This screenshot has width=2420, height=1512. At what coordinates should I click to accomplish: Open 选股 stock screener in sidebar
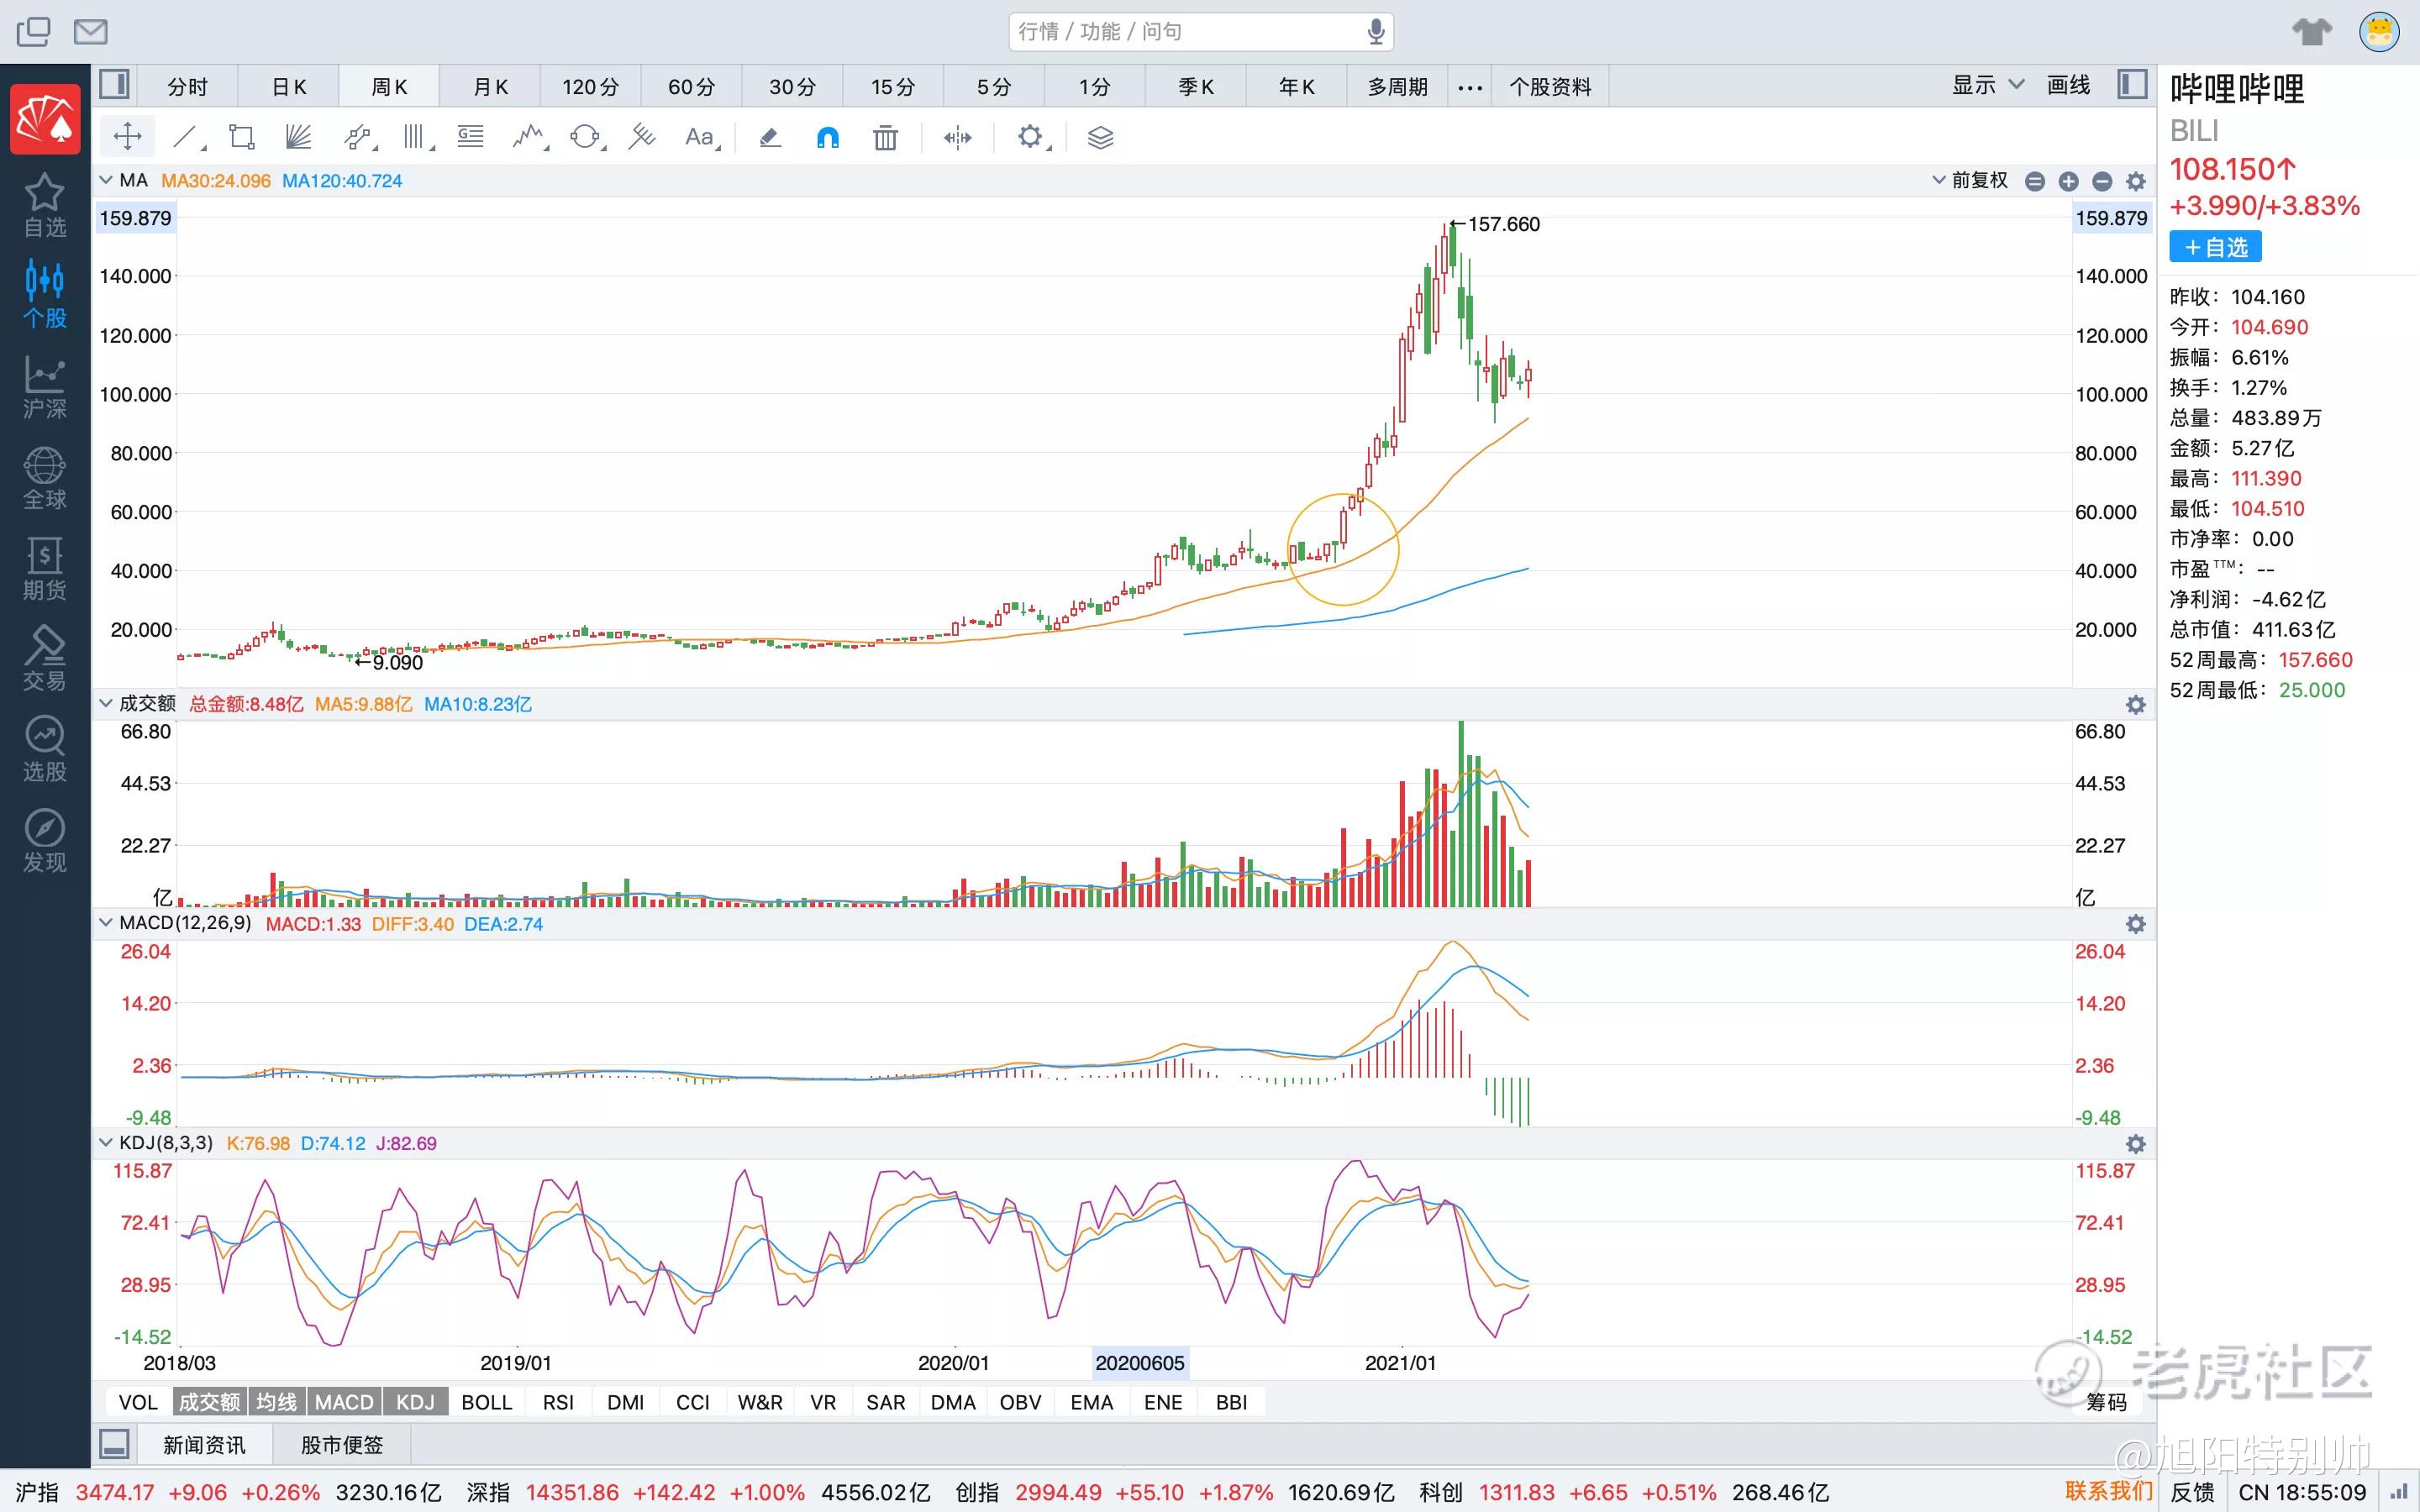[x=45, y=750]
